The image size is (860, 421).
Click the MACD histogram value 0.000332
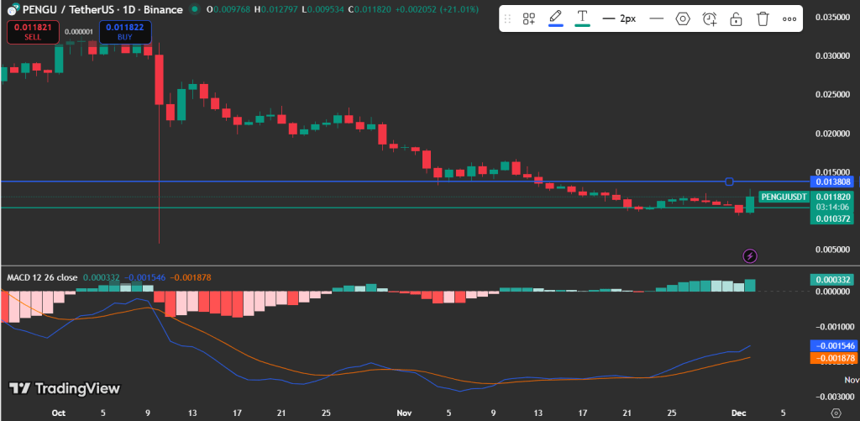[x=102, y=278]
